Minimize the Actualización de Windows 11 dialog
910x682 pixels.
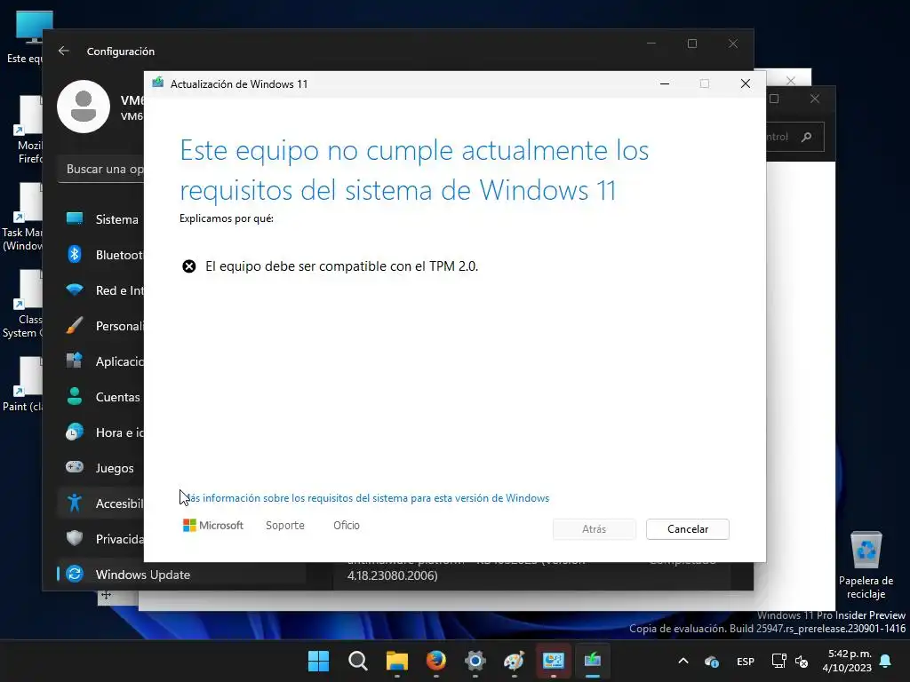pyautogui.click(x=665, y=83)
